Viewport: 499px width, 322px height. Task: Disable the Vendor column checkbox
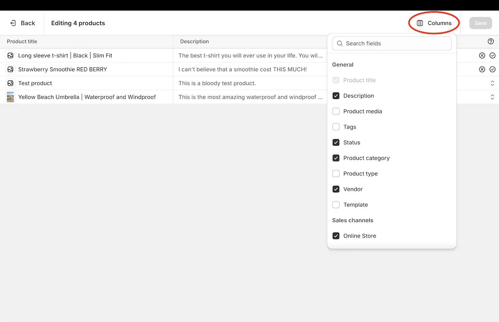click(336, 189)
